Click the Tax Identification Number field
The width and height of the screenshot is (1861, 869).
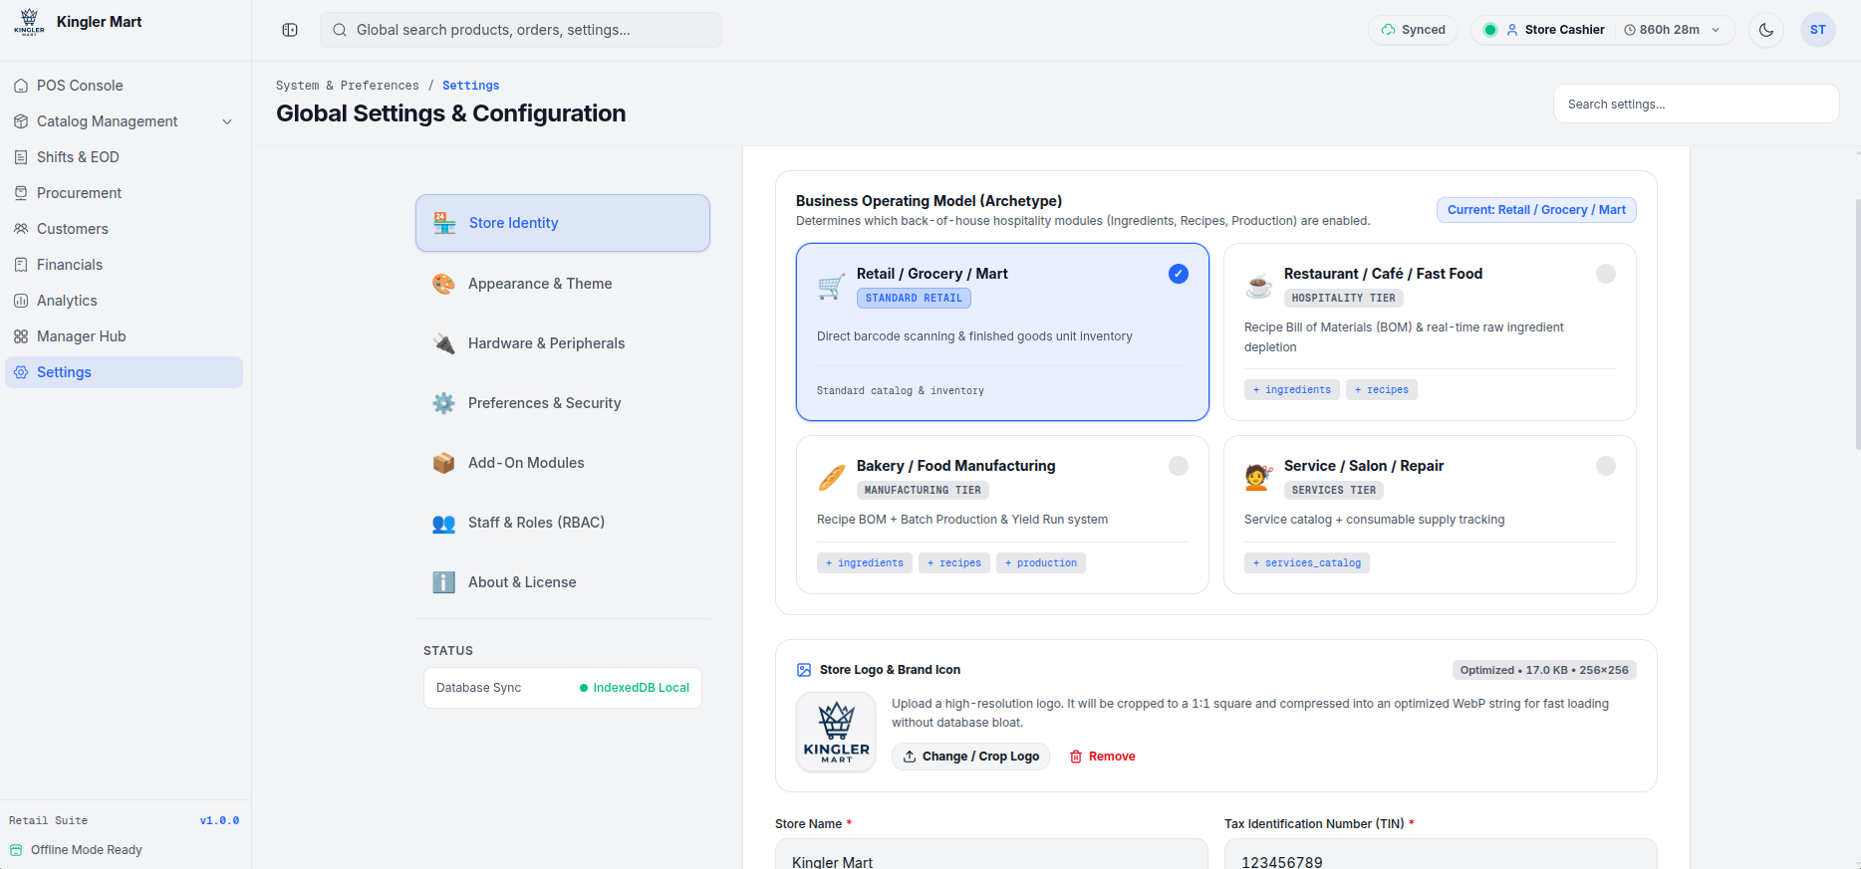pyautogui.click(x=1441, y=854)
